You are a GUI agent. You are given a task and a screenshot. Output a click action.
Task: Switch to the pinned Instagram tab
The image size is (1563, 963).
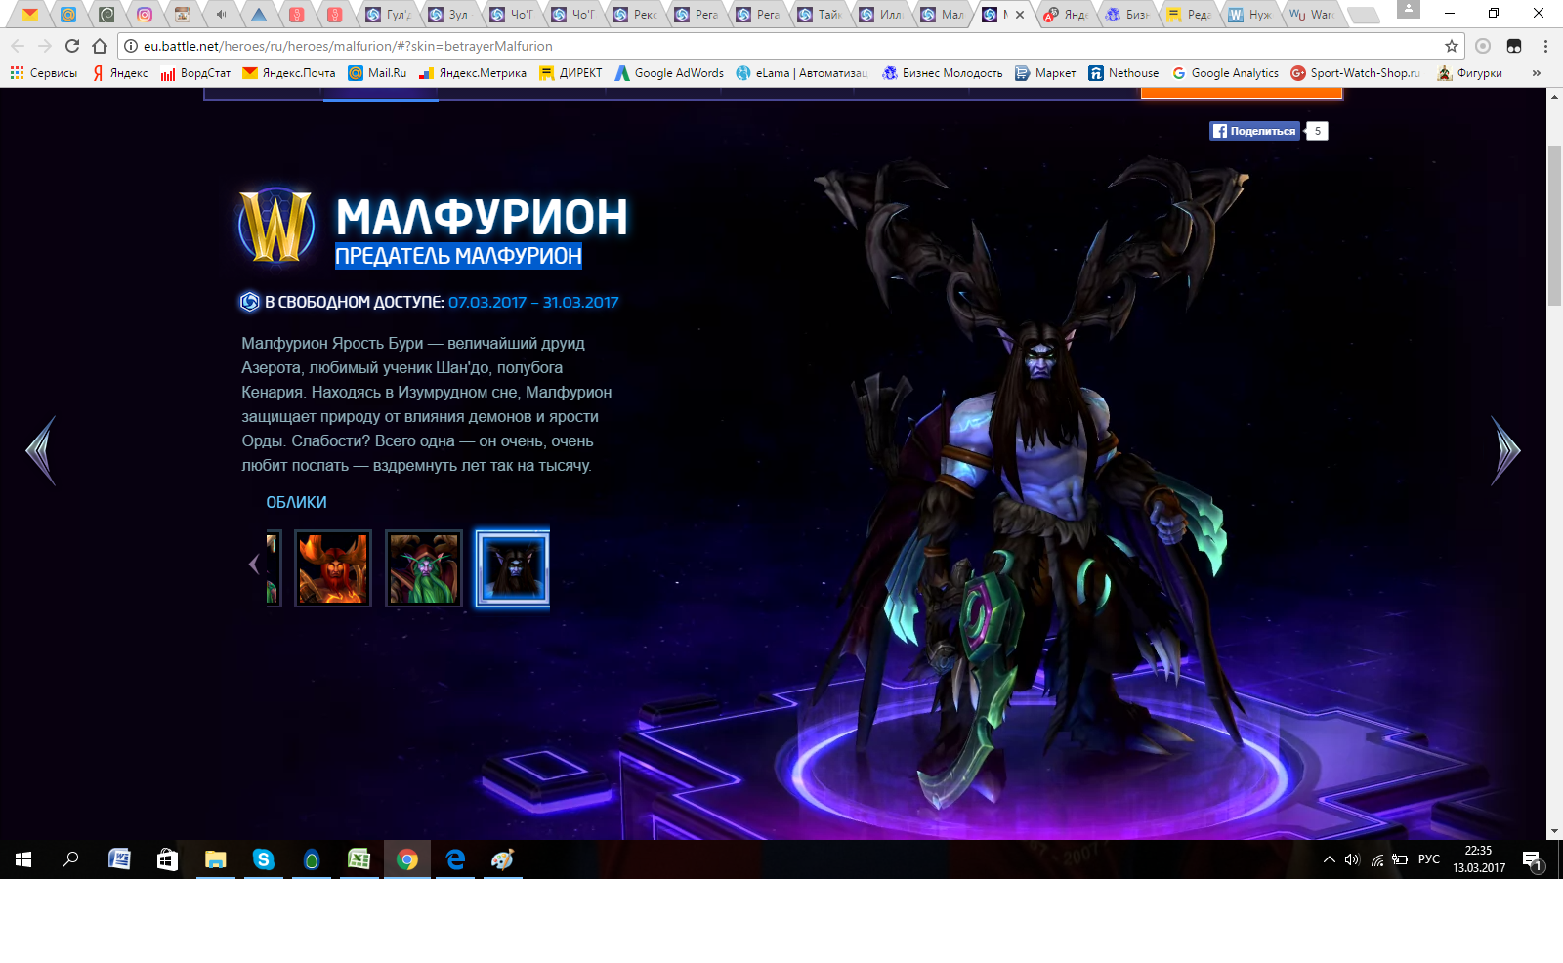[145, 15]
